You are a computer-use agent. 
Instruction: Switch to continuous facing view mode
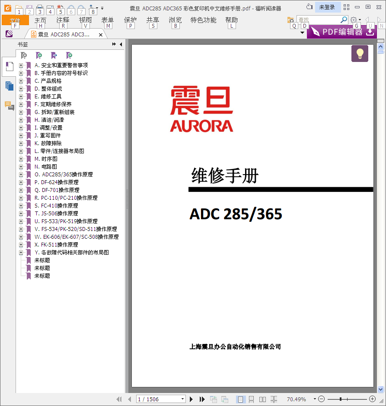(274, 399)
